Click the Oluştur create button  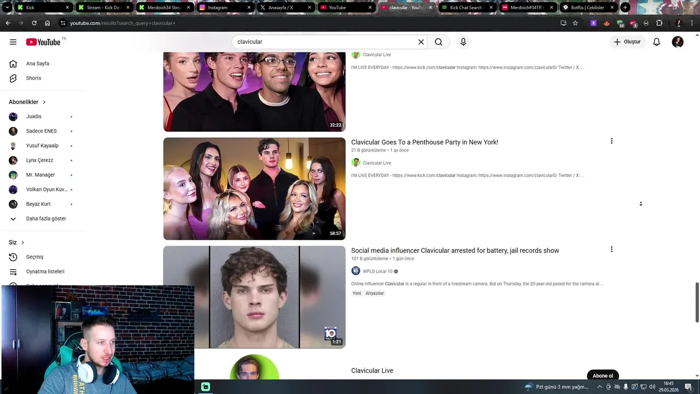coord(628,42)
